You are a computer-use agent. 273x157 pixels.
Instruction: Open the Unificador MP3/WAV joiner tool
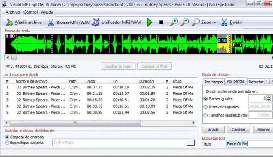[x=116, y=23]
